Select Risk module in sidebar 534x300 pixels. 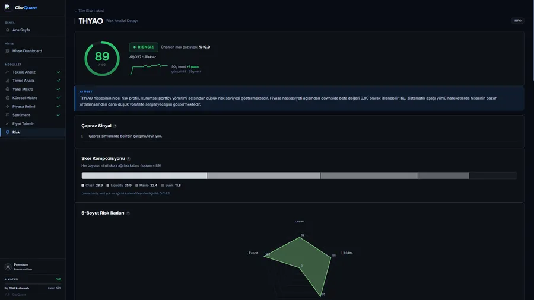click(x=33, y=132)
